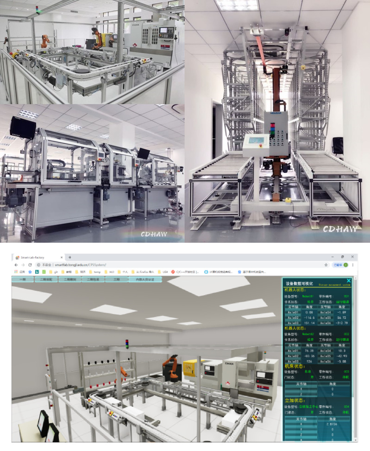Screen dimensions: 370x451
Task: Open the Chrome three-dot menu
Action: point(353,265)
